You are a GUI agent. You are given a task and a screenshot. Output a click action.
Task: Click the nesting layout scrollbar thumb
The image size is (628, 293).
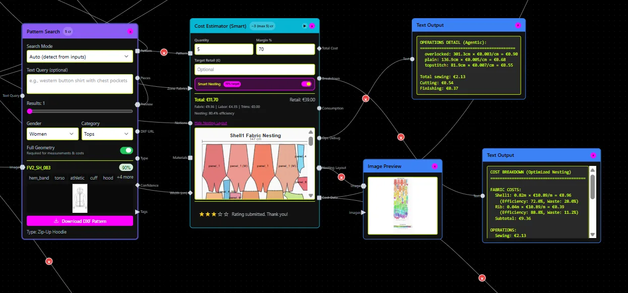click(x=311, y=141)
